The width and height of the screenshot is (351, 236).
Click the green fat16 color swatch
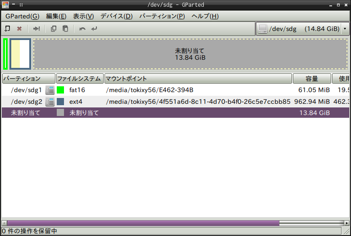60,90
